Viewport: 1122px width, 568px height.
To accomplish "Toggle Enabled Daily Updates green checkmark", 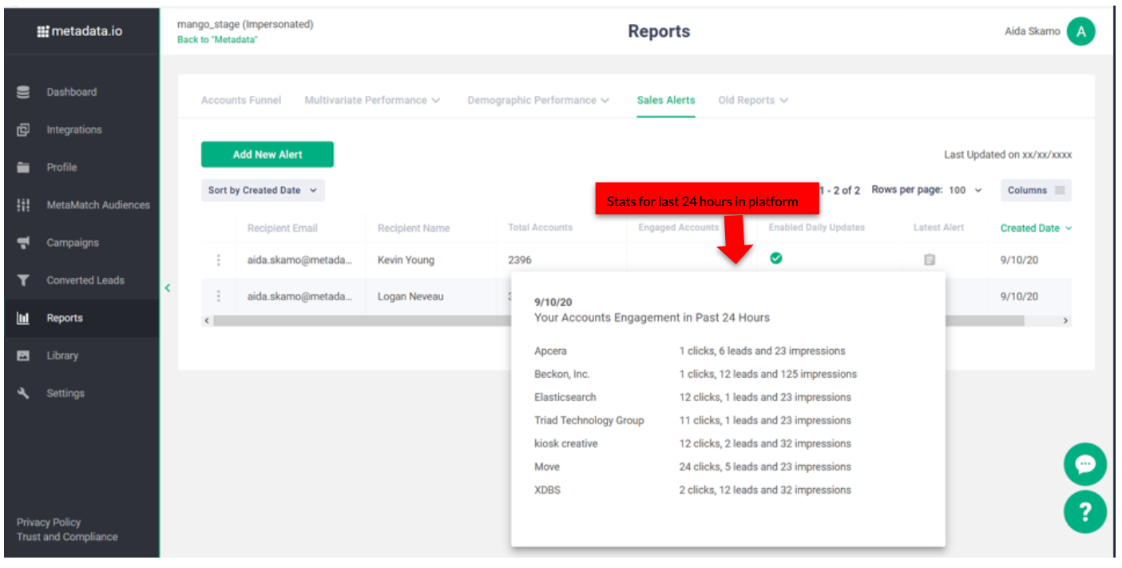I will [x=775, y=258].
